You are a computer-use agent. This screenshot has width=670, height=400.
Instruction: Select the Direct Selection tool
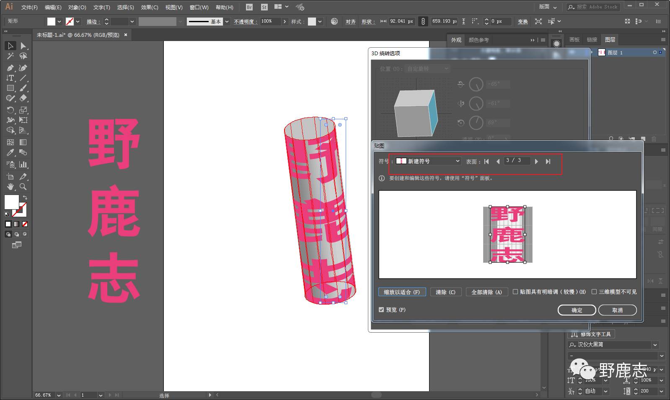coord(23,46)
